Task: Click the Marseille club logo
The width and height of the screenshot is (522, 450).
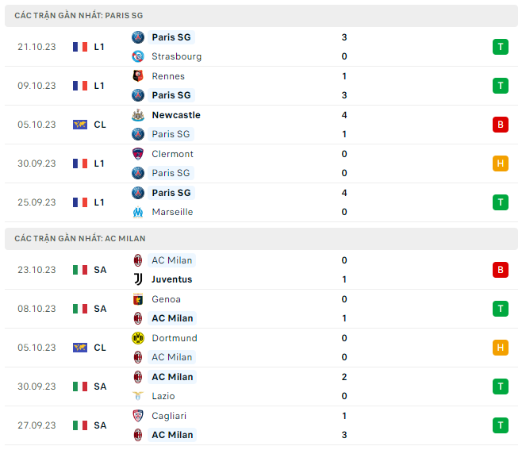Action: pos(138,212)
